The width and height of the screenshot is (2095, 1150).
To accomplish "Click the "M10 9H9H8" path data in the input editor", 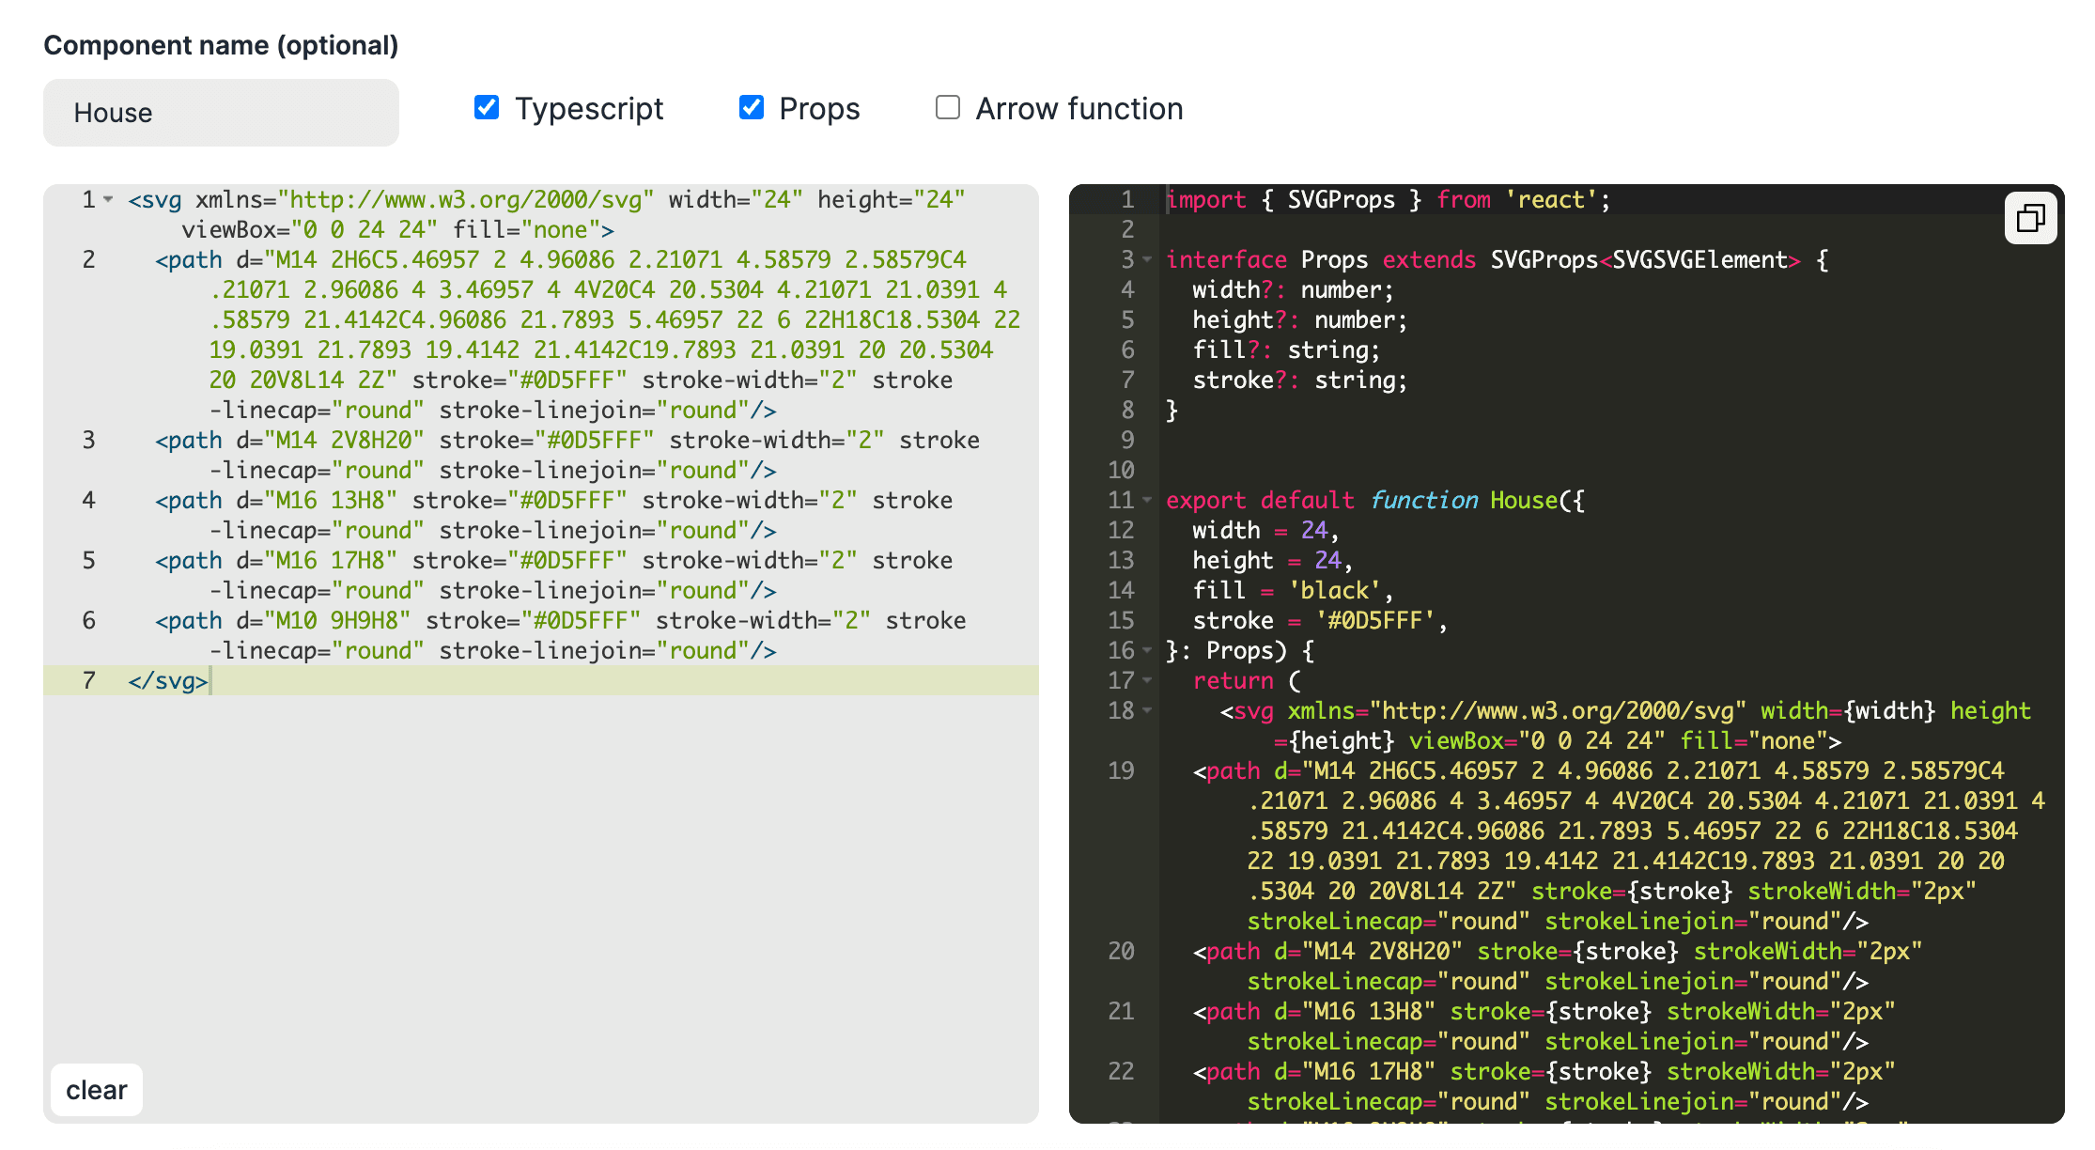I will 337,620.
